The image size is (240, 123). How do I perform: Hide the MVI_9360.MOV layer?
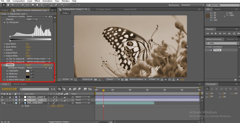[x=2, y=103]
